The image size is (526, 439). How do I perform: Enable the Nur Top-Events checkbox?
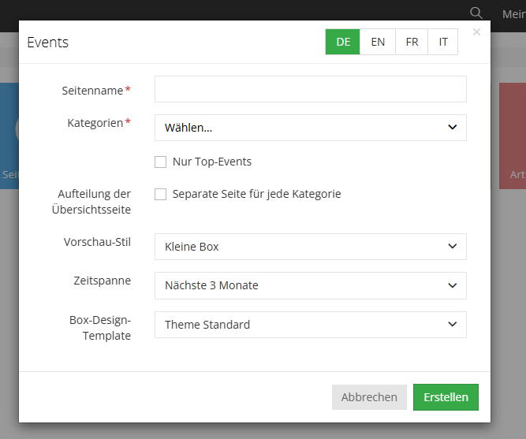[160, 162]
